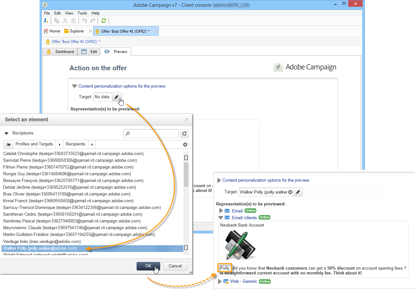Open the arrow after Recipients breadcrumb
415x294 pixels.
tap(92, 144)
